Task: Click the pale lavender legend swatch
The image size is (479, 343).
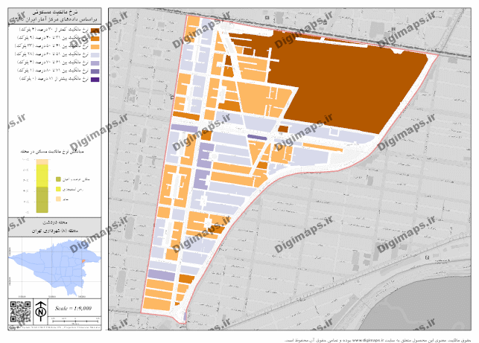Action: point(94,54)
